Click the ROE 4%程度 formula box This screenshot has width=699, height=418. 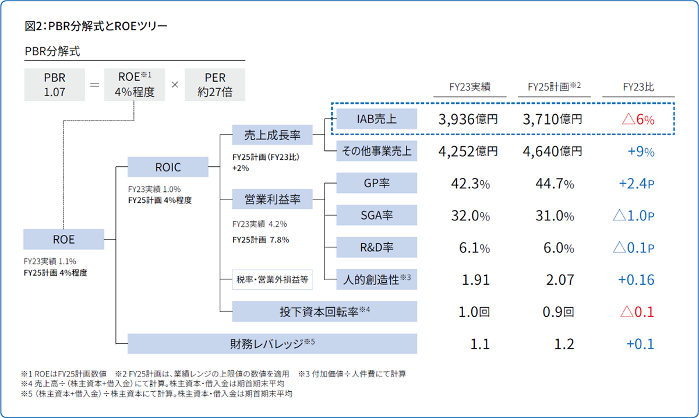(135, 85)
